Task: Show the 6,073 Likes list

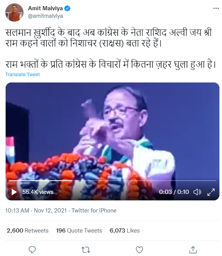Action: coord(125,231)
